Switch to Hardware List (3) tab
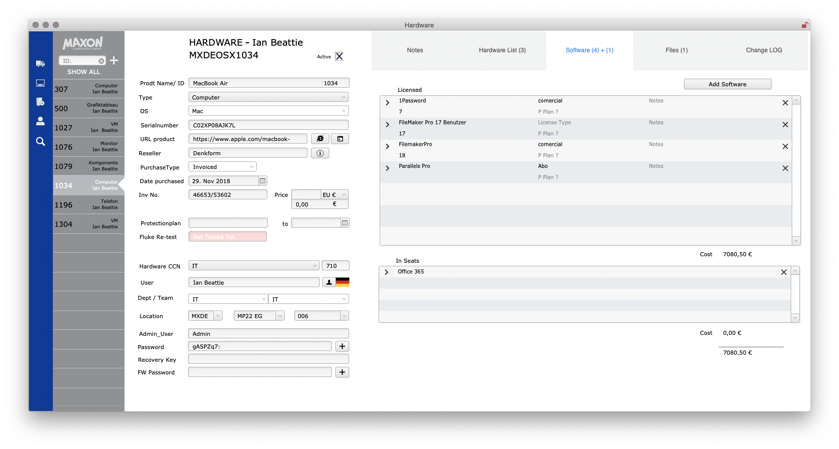This screenshot has width=839, height=449. [502, 50]
